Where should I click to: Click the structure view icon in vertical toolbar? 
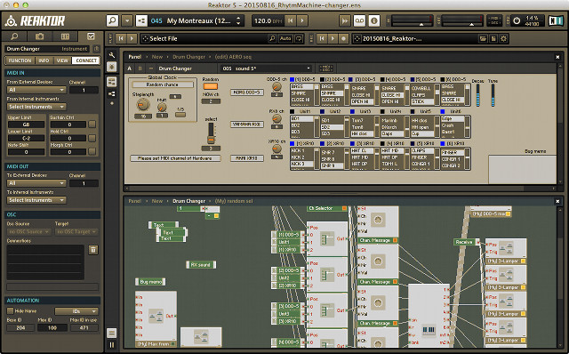coord(112,93)
